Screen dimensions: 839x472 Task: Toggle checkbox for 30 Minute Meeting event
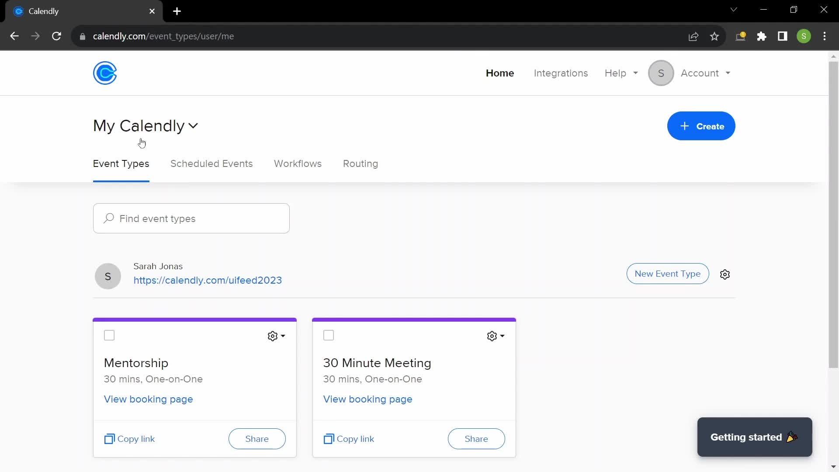(329, 335)
